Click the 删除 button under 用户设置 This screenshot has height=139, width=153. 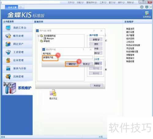[x=98, y=53]
